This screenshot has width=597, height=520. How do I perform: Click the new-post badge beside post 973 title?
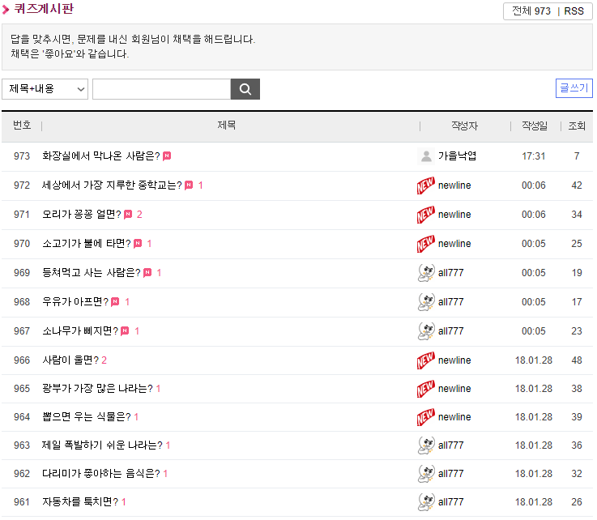tap(167, 156)
